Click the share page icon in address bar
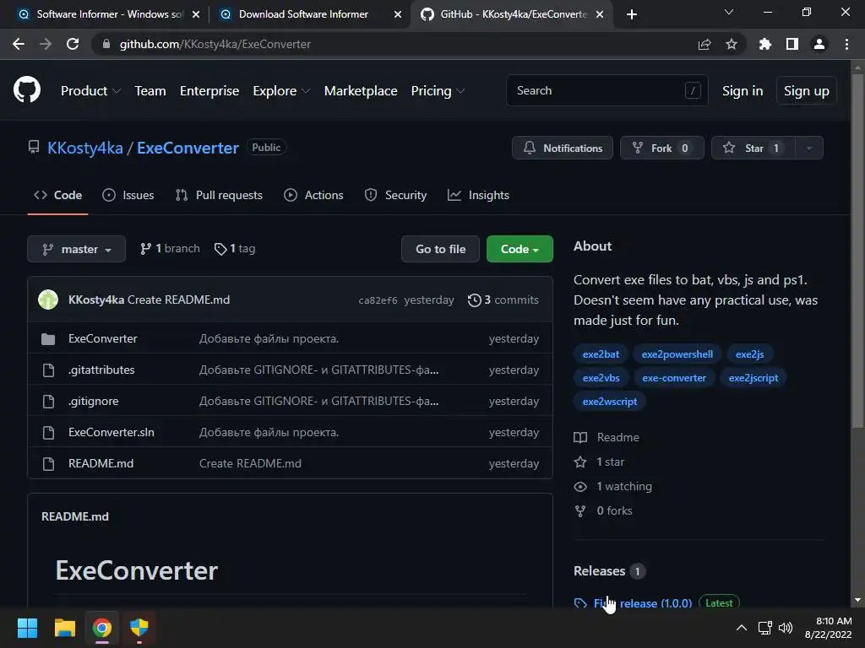The height and width of the screenshot is (648, 865). (x=704, y=44)
